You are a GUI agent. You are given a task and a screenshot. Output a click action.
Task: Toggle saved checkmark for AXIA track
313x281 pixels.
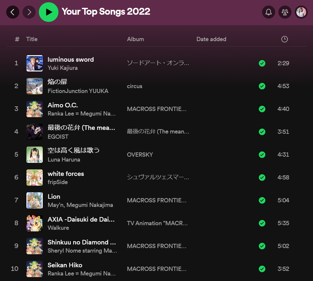pos(262,223)
